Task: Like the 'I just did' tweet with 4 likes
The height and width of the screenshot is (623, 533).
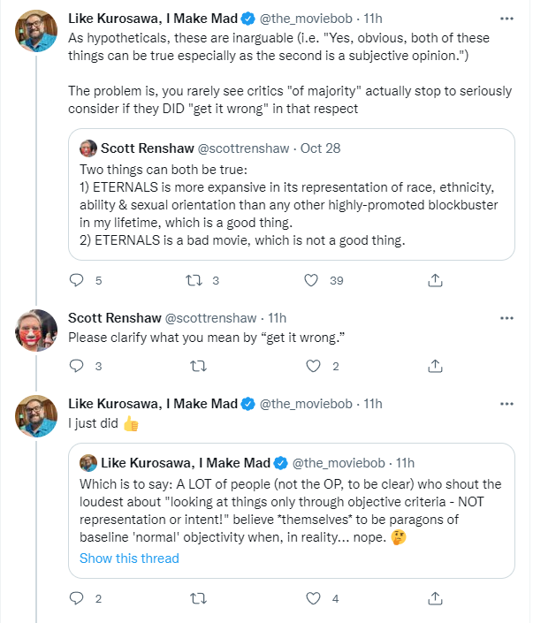Action: click(313, 598)
